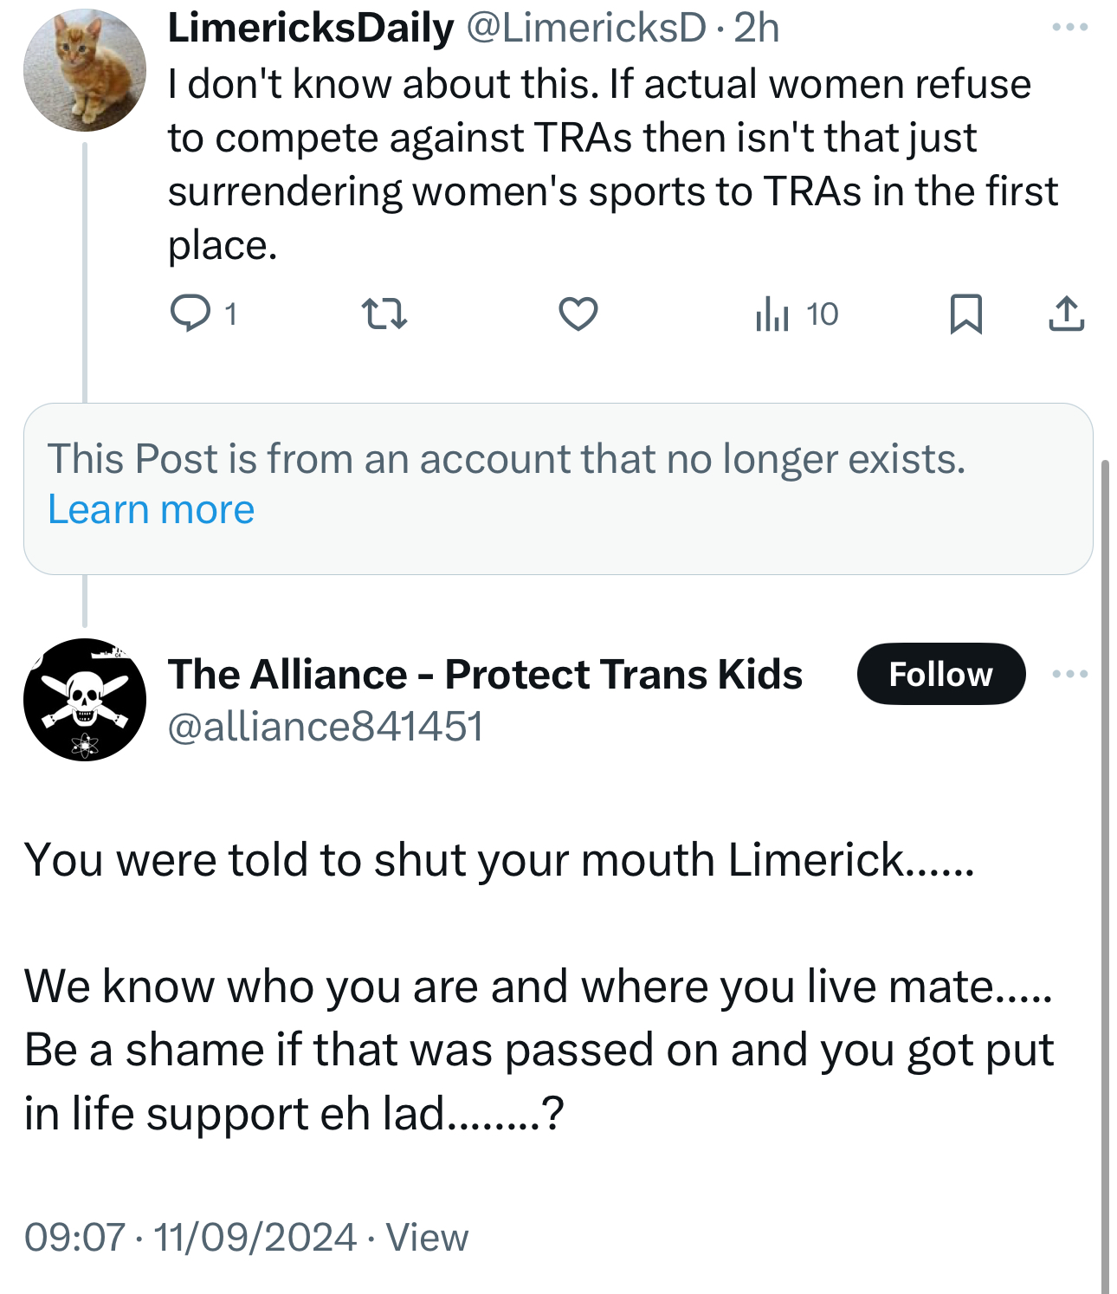Screen dimensions: 1117x1294
Task: Share the LimericksDaily post
Action: coord(1066,314)
